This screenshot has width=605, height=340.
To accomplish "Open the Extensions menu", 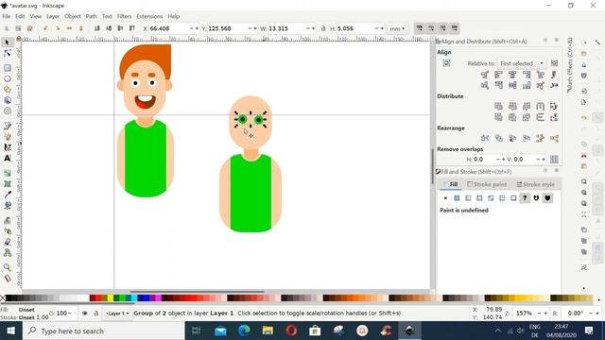I will tap(149, 16).
